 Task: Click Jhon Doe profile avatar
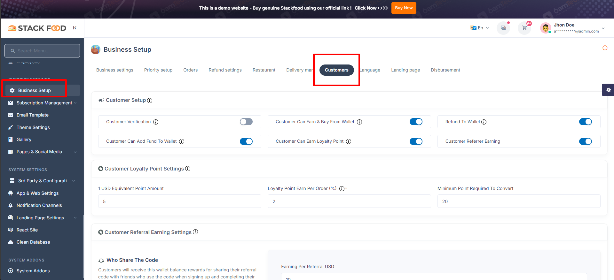click(x=546, y=28)
